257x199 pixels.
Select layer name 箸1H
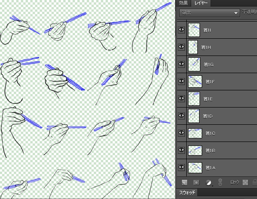click(x=206, y=47)
